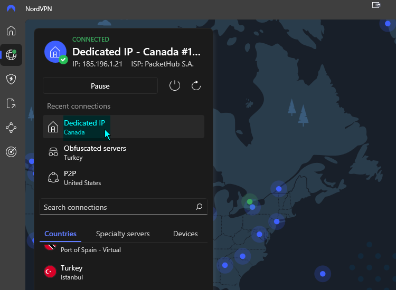Click the NordVPN logo in title bar

pyautogui.click(x=11, y=8)
